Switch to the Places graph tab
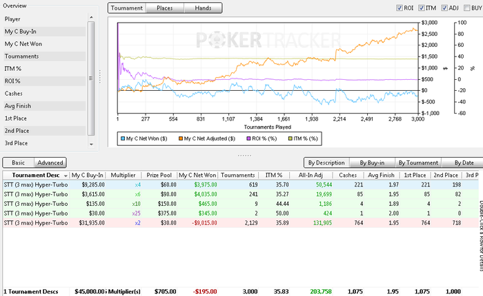The image size is (483, 296). pos(165,8)
